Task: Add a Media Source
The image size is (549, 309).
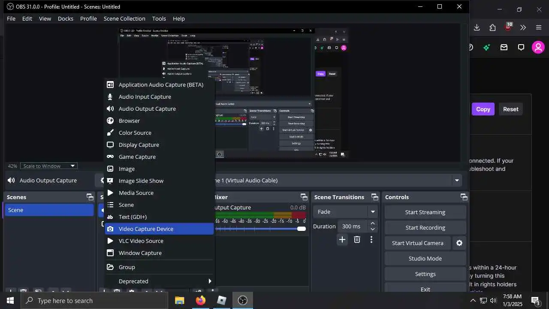Action: pyautogui.click(x=159, y=193)
